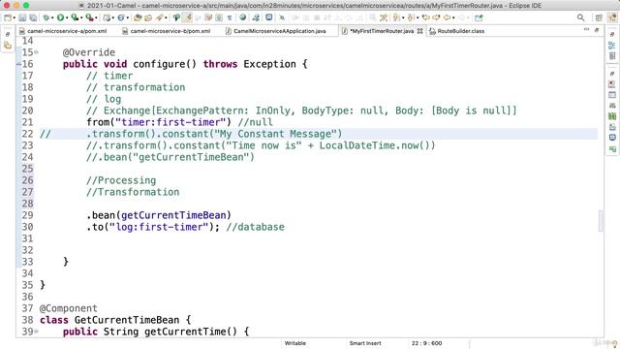Image resolution: width=620 pixels, height=349 pixels.
Task: Click the Open Task folder icon
Action: pyautogui.click(x=148, y=17)
